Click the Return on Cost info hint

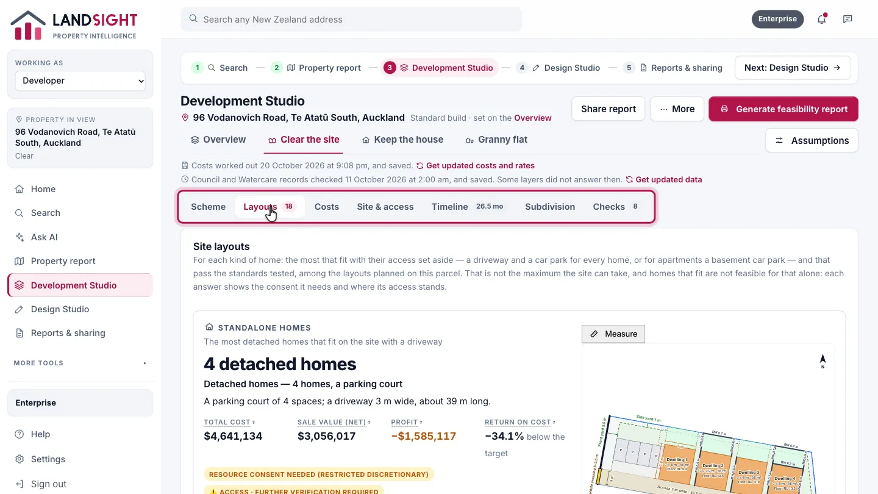[554, 423]
